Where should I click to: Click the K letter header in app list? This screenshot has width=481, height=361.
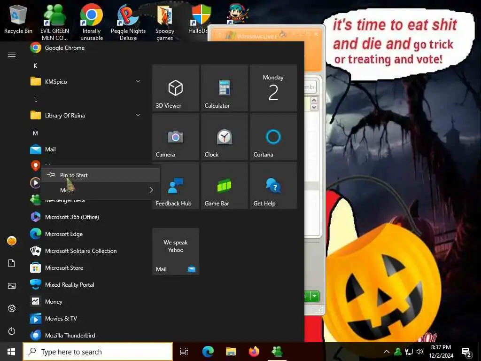tap(36, 66)
